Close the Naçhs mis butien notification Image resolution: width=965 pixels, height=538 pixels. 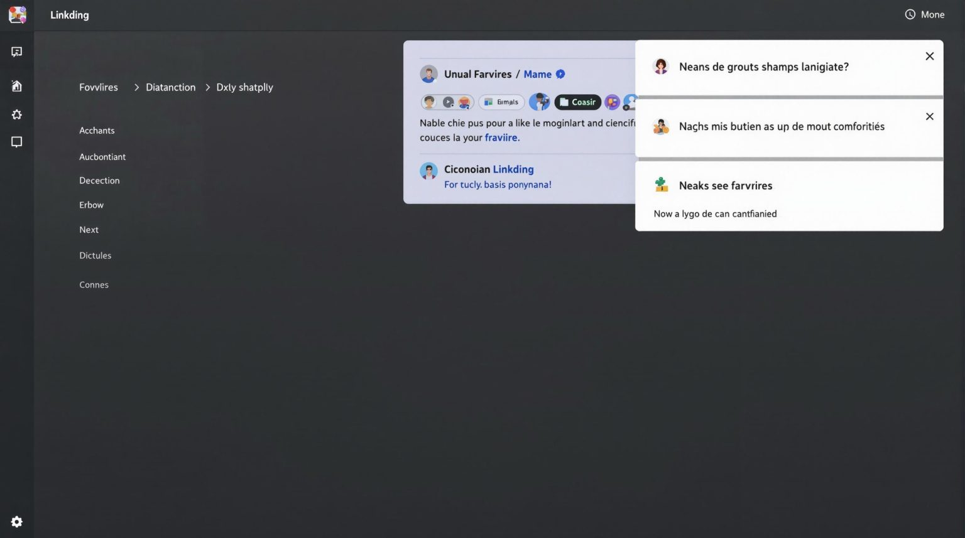pos(929,117)
